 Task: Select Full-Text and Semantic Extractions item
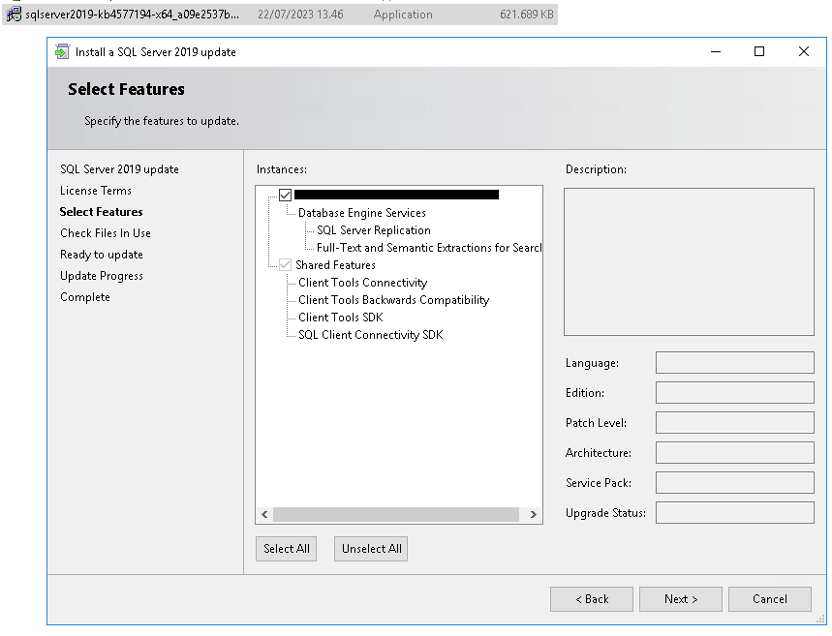pos(429,248)
